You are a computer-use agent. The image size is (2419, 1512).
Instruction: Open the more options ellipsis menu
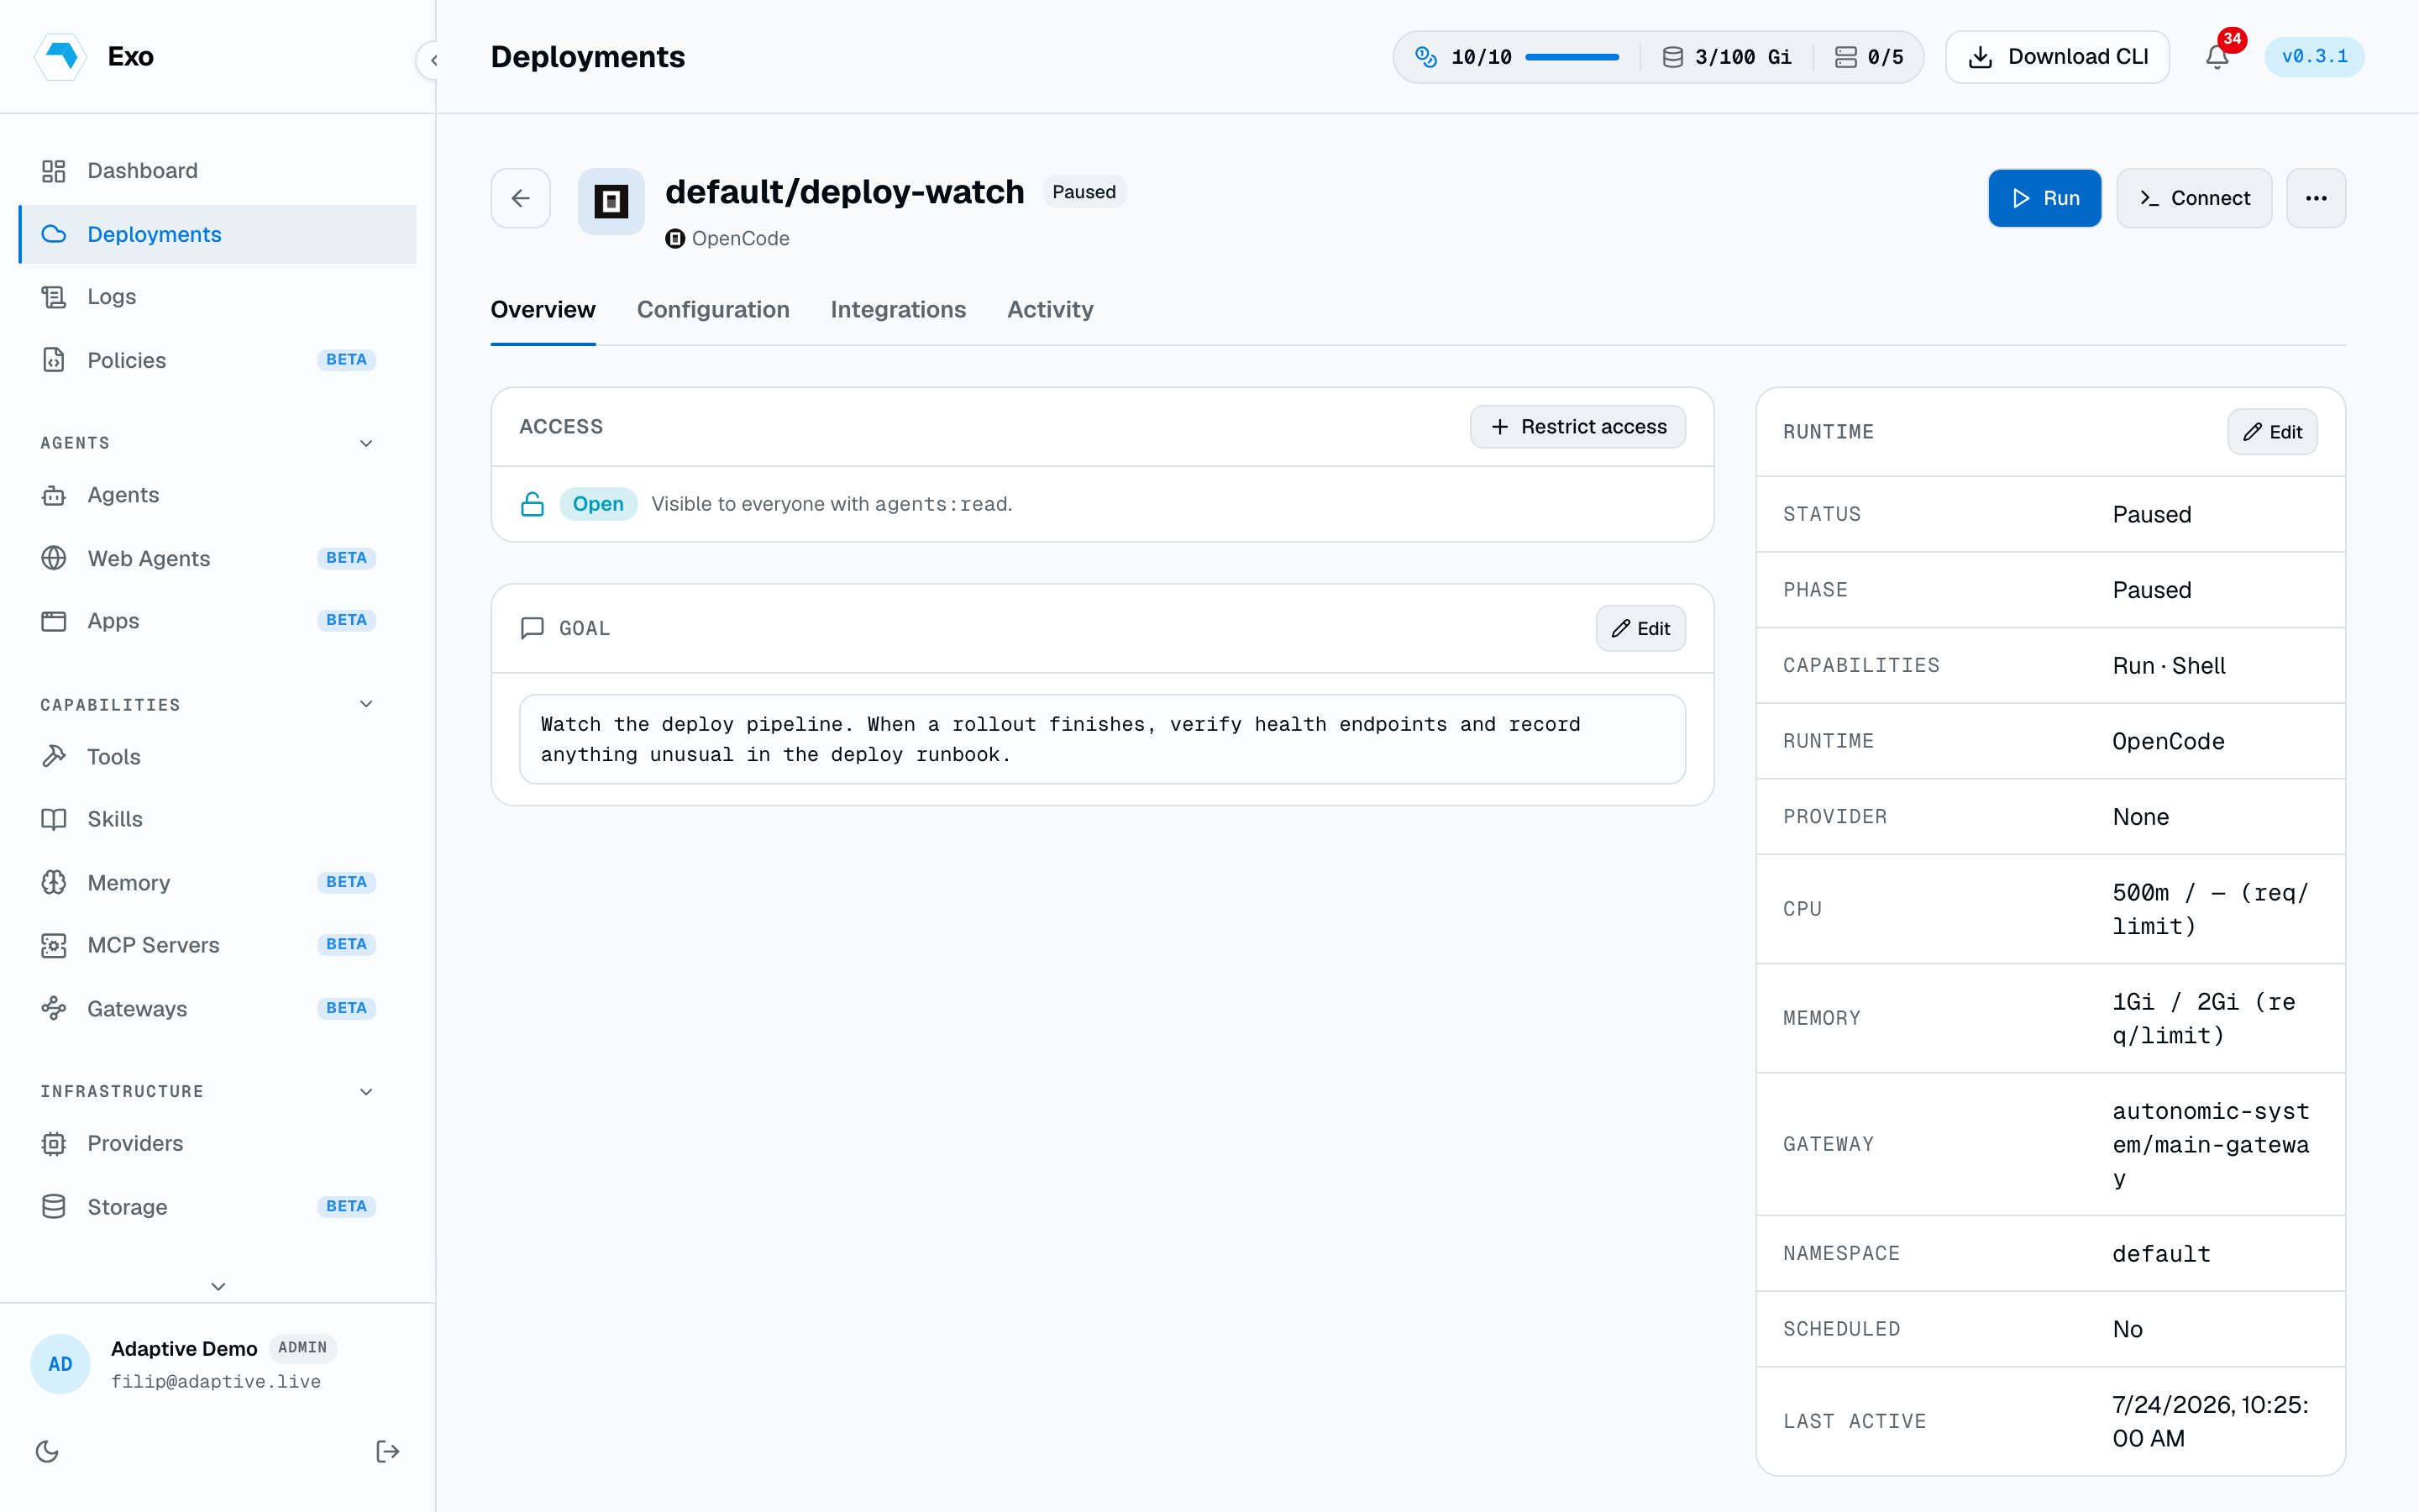tap(2316, 198)
